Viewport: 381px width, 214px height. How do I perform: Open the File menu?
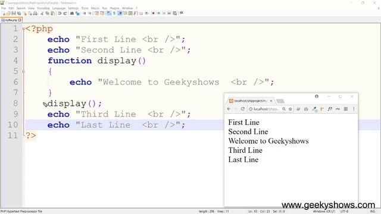(x=4, y=8)
